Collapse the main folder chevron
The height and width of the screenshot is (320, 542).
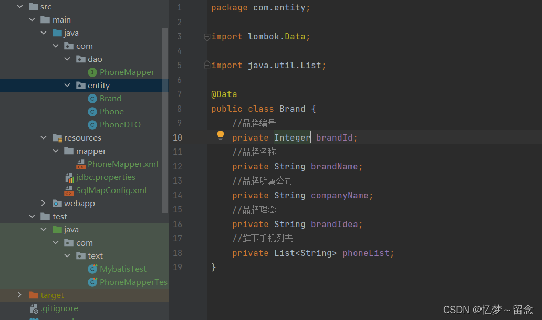point(32,20)
